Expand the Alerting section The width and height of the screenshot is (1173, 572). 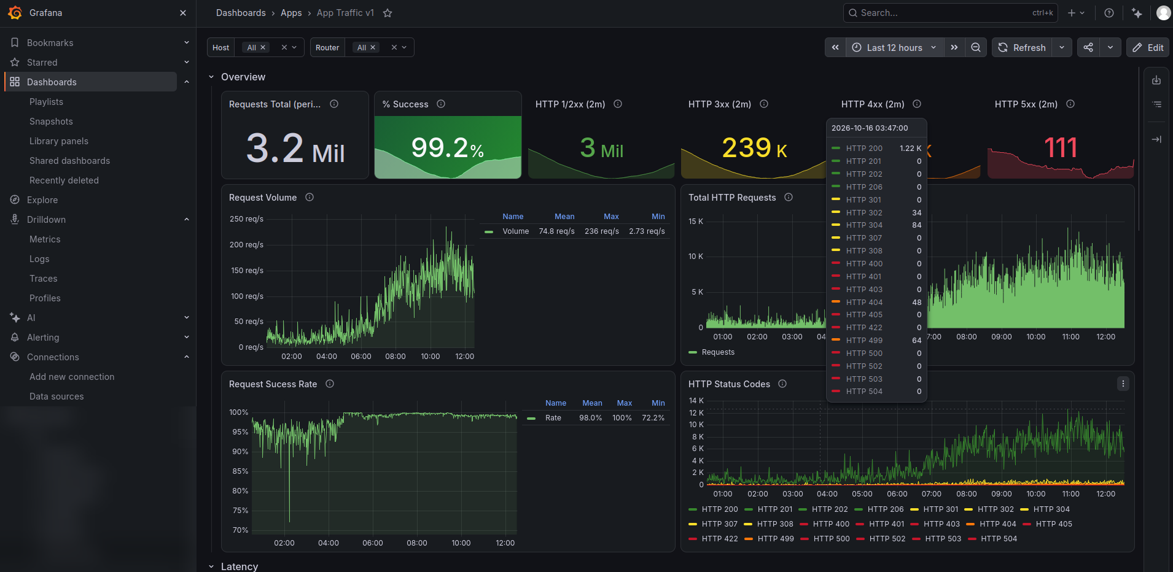pyautogui.click(x=187, y=337)
